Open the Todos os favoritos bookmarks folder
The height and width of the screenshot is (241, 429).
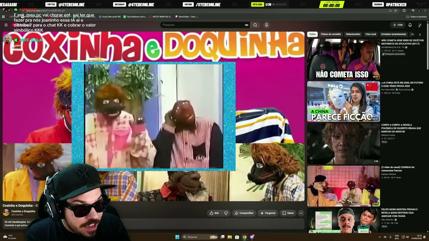point(417,16)
